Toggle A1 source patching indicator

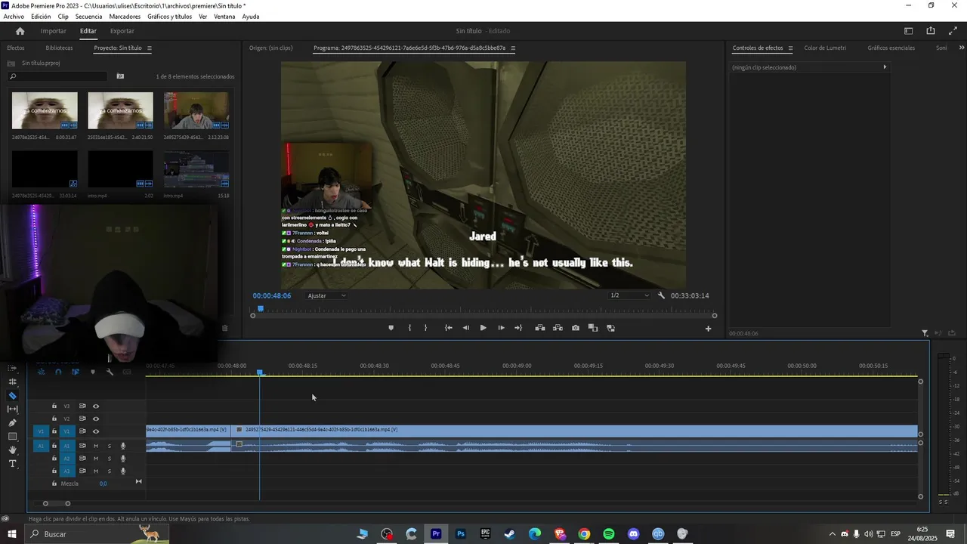click(x=41, y=446)
